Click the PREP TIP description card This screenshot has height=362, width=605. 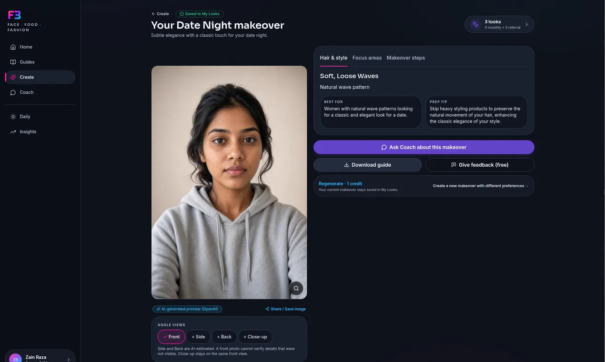[476, 112]
